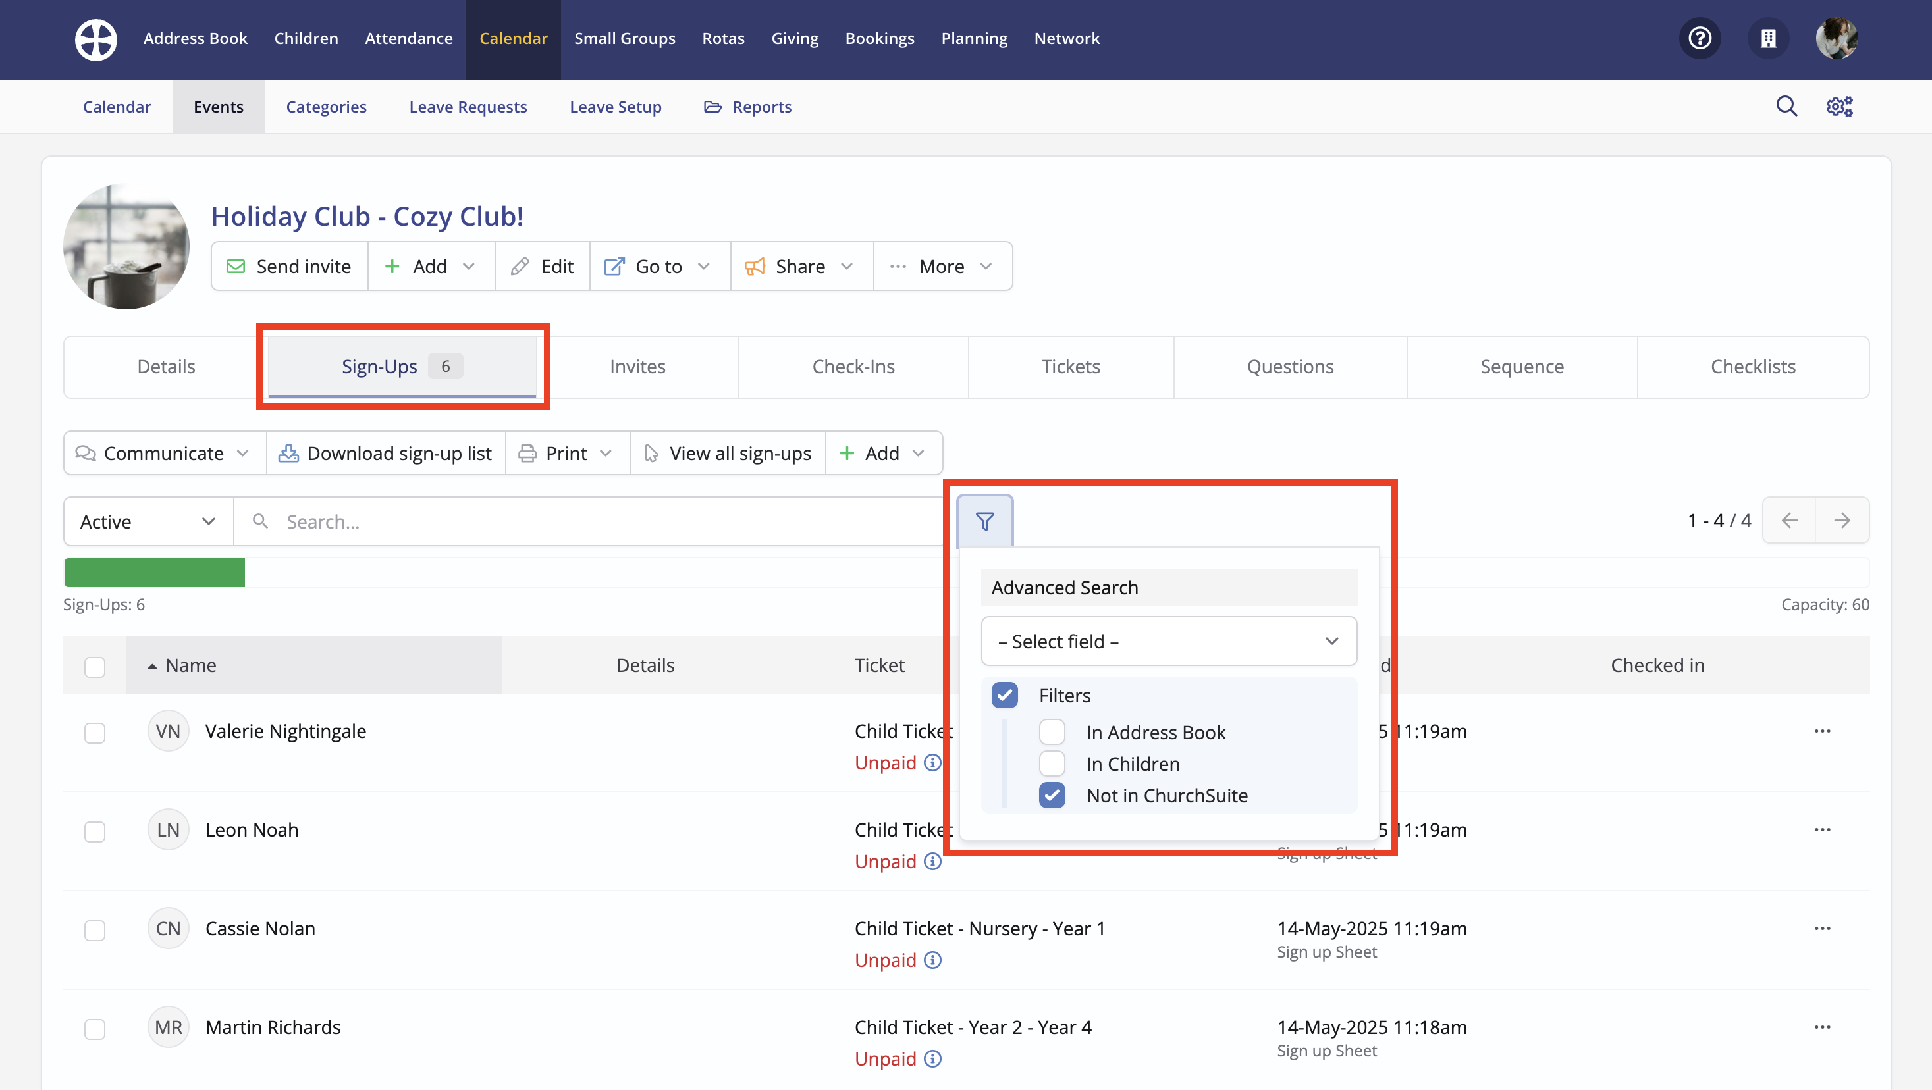The image size is (1932, 1090).
Task: Switch to the Invites tab
Action: pyautogui.click(x=637, y=367)
